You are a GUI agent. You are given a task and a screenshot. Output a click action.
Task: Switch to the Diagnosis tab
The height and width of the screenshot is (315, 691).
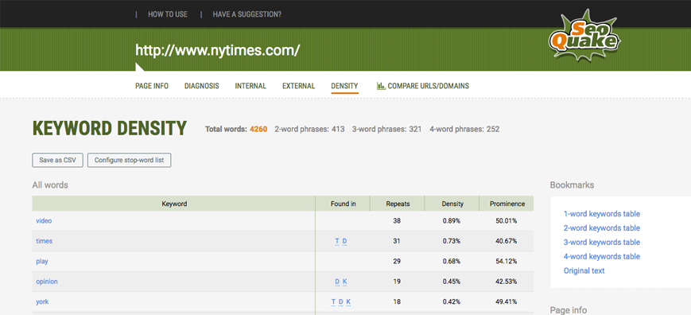[201, 86]
